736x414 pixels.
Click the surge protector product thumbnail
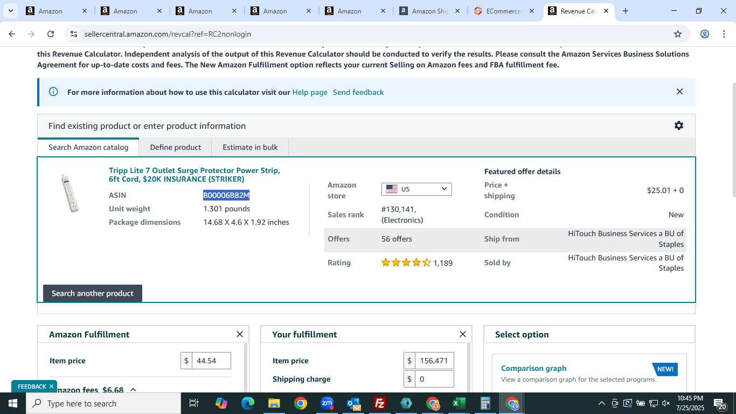click(70, 193)
